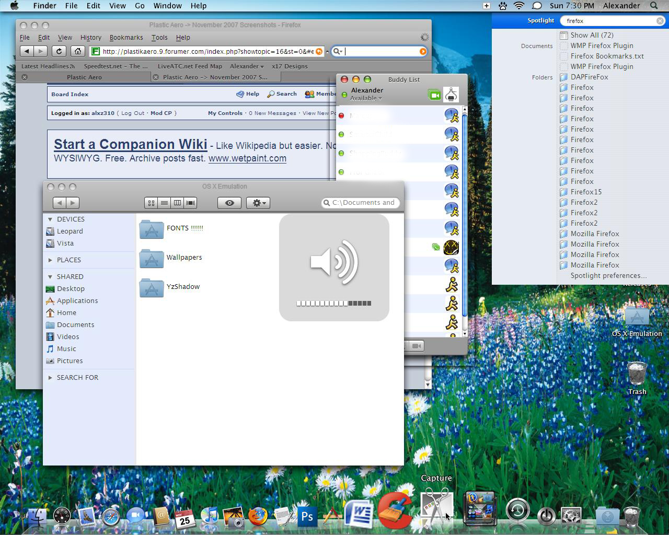
Task: Open Alexander bookmarks folder dropdown
Action: [x=247, y=66]
